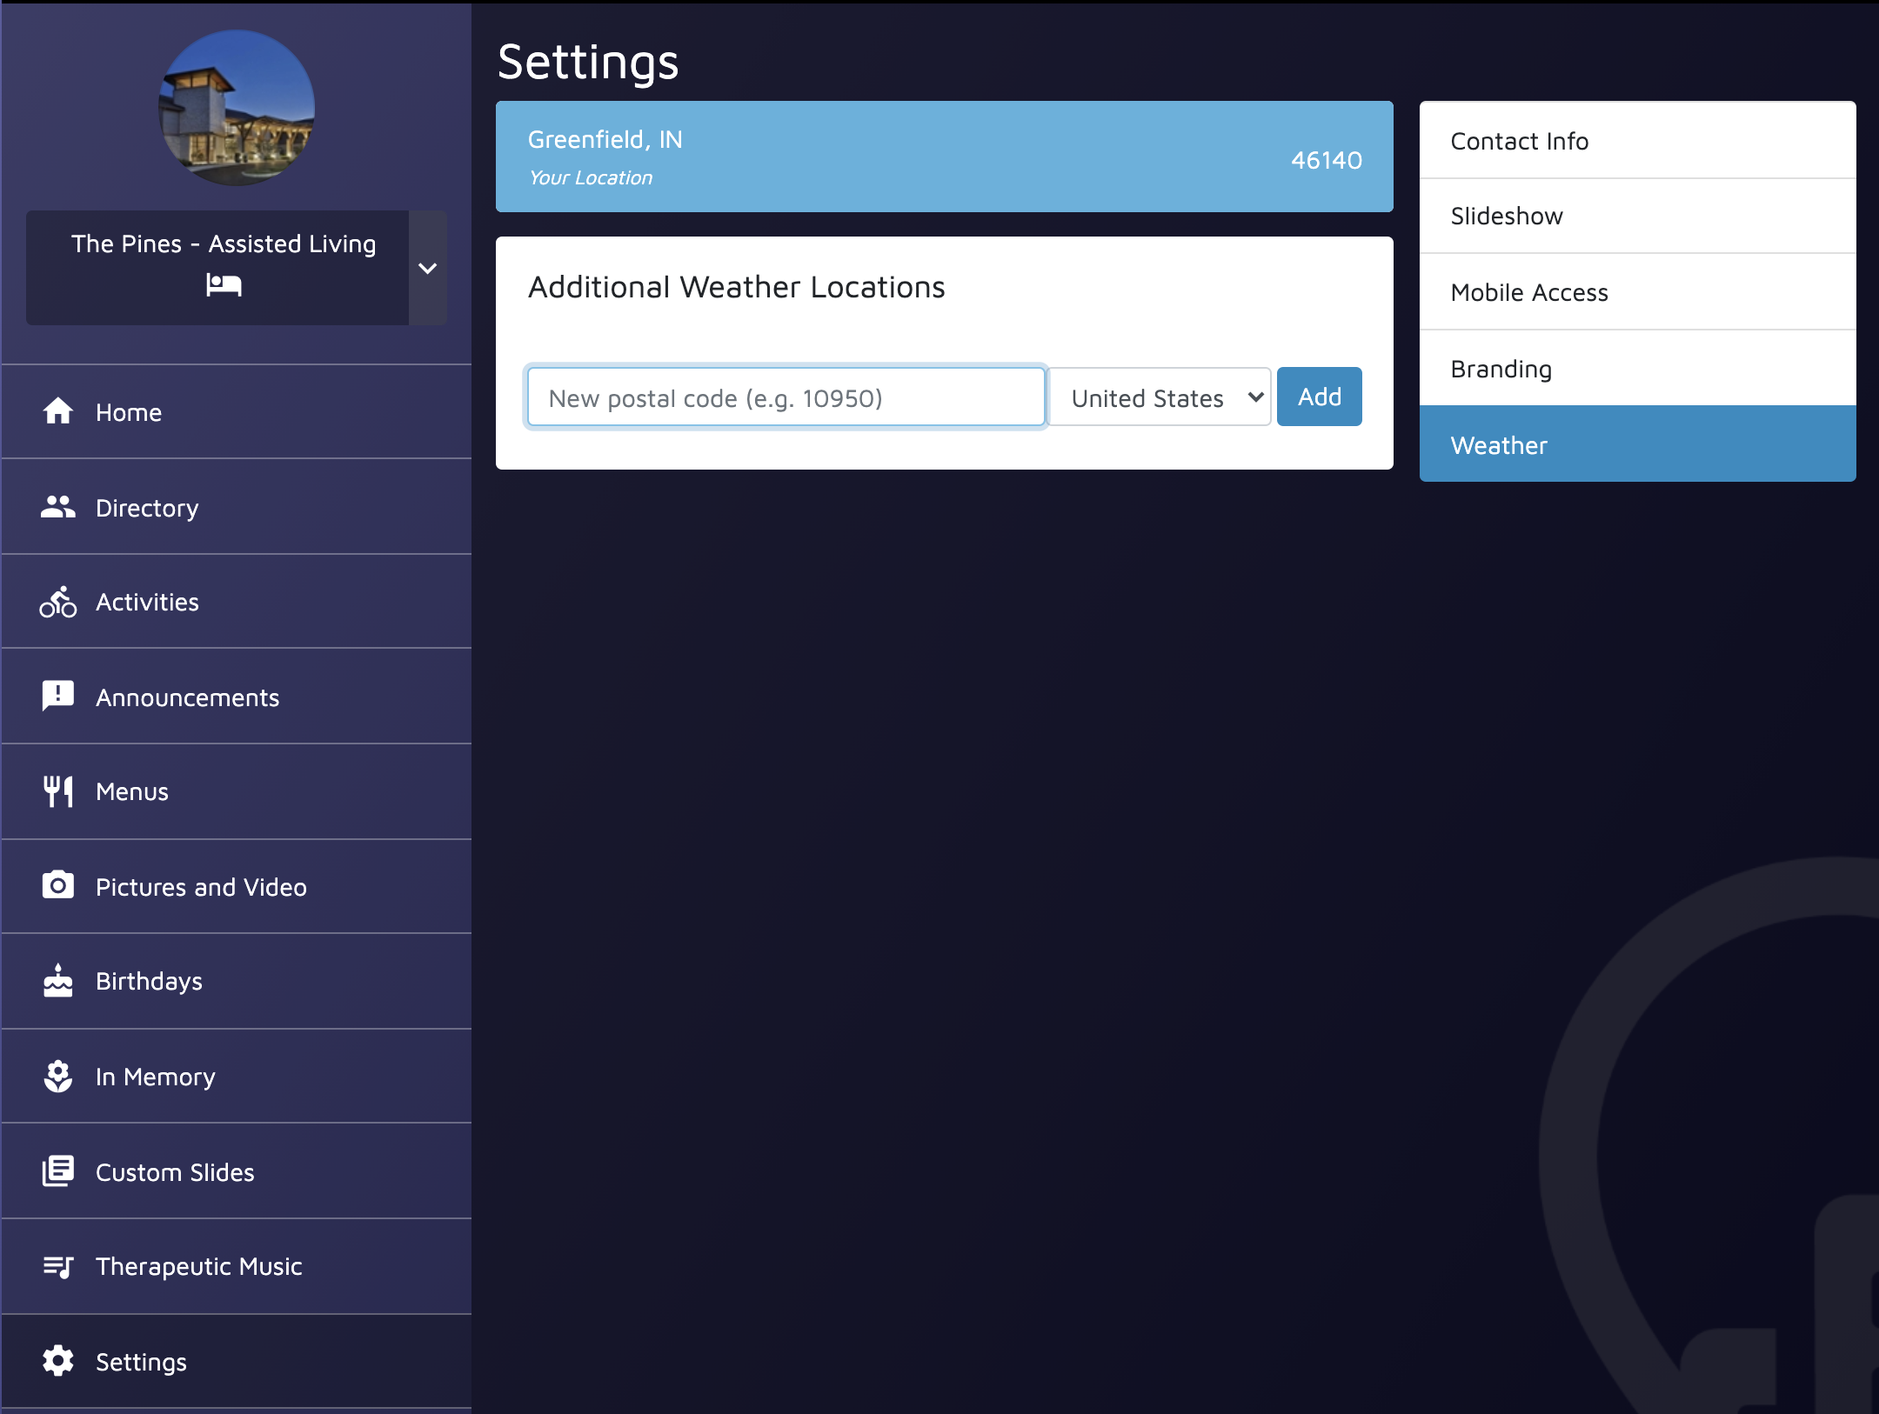This screenshot has height=1414, width=1879.
Task: Click the 46140 postal code text
Action: [x=1326, y=160]
